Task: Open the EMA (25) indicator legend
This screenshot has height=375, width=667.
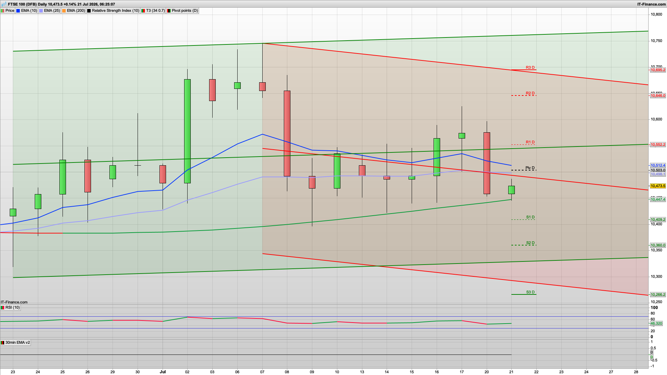Action: click(x=52, y=11)
